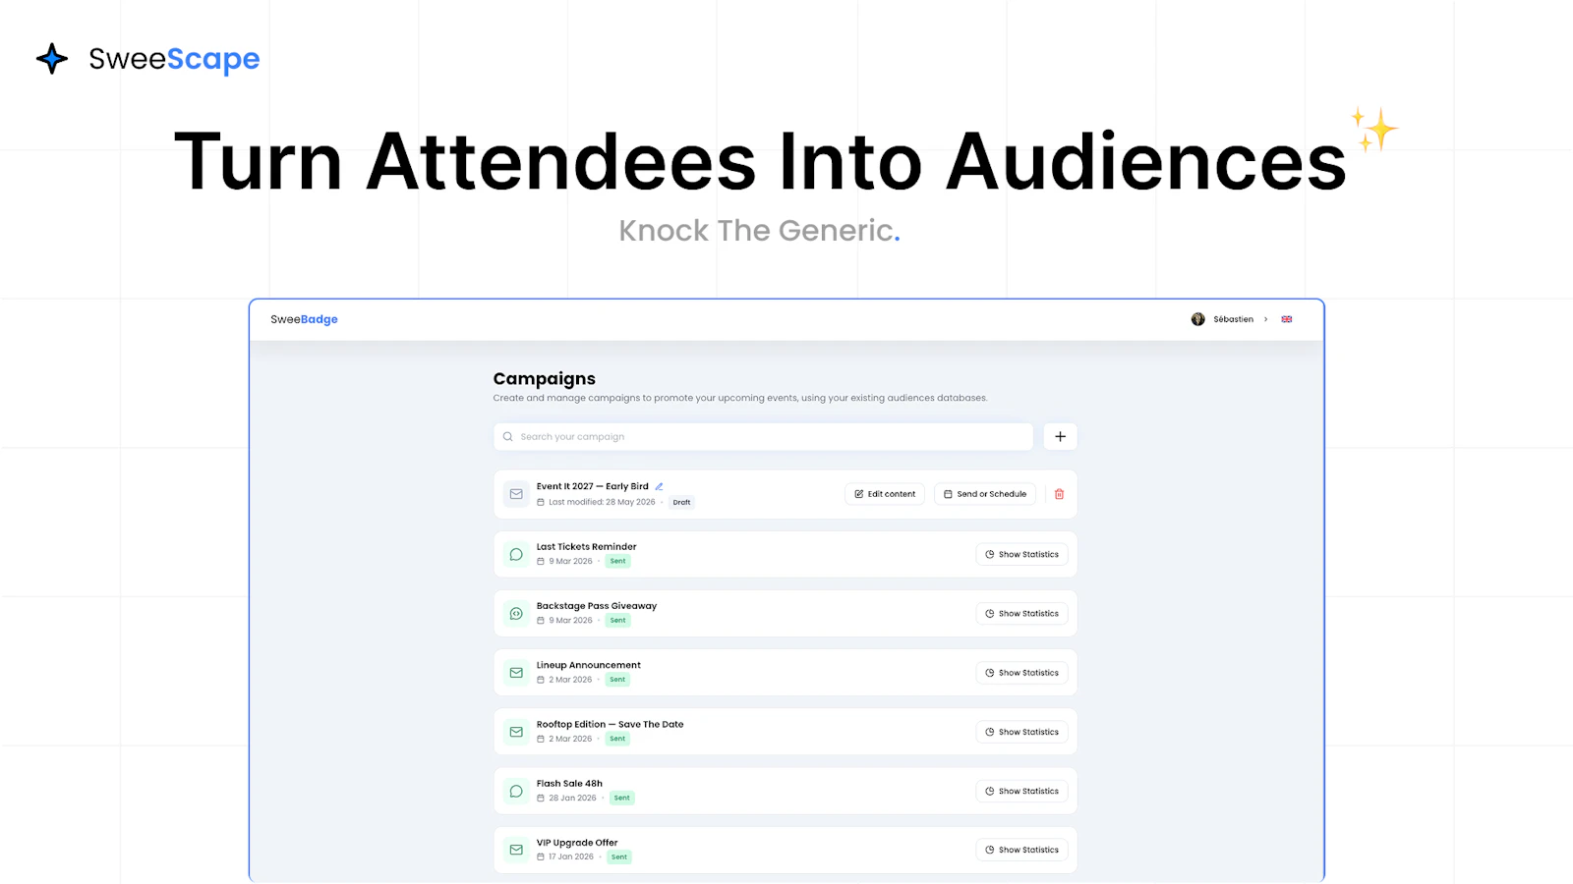Click chat bubble icon of Last Tickets Reminder
The image size is (1573, 884).
tap(516, 554)
